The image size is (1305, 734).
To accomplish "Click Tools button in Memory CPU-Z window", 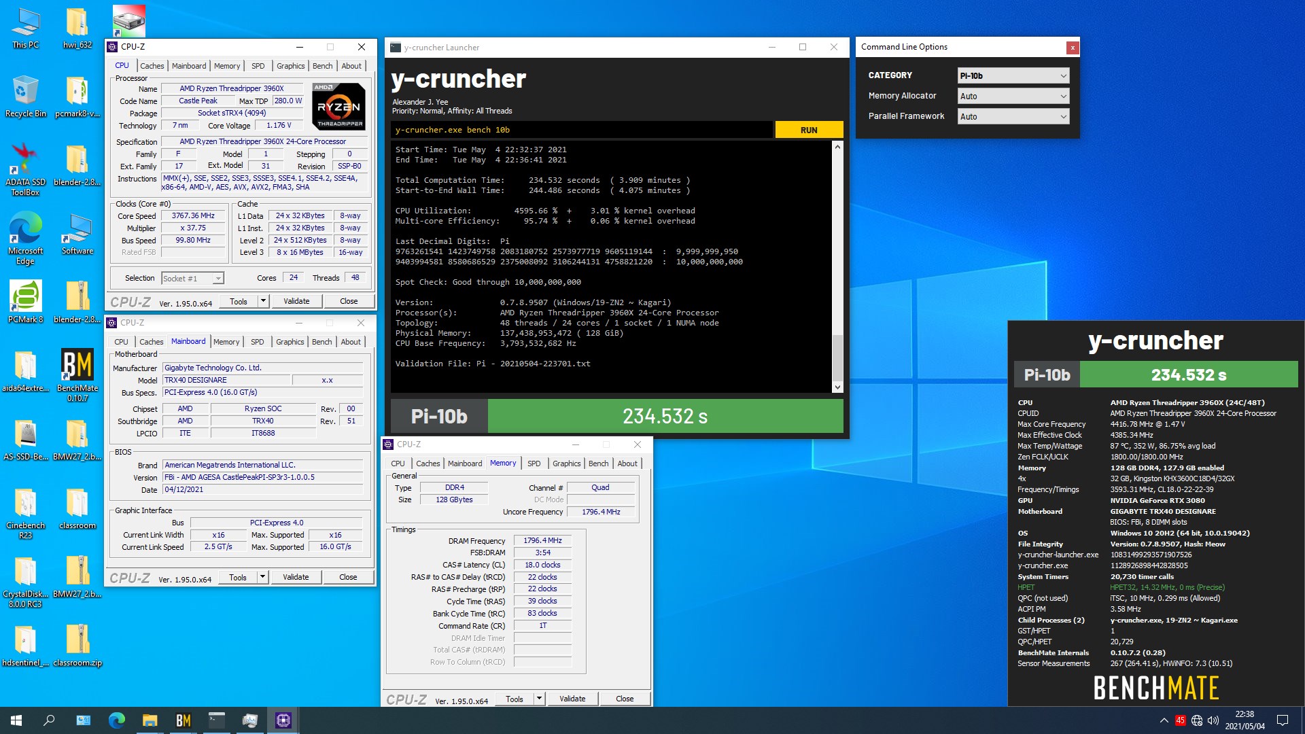I will 515,699.
